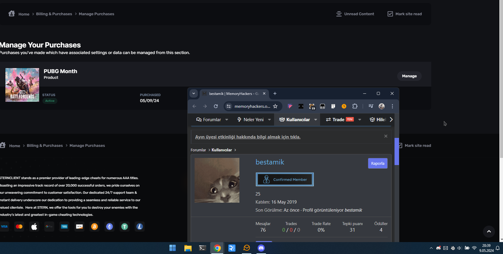503x254 pixels.
Task: Click the Mastercard payment icon
Action: (x=19, y=227)
